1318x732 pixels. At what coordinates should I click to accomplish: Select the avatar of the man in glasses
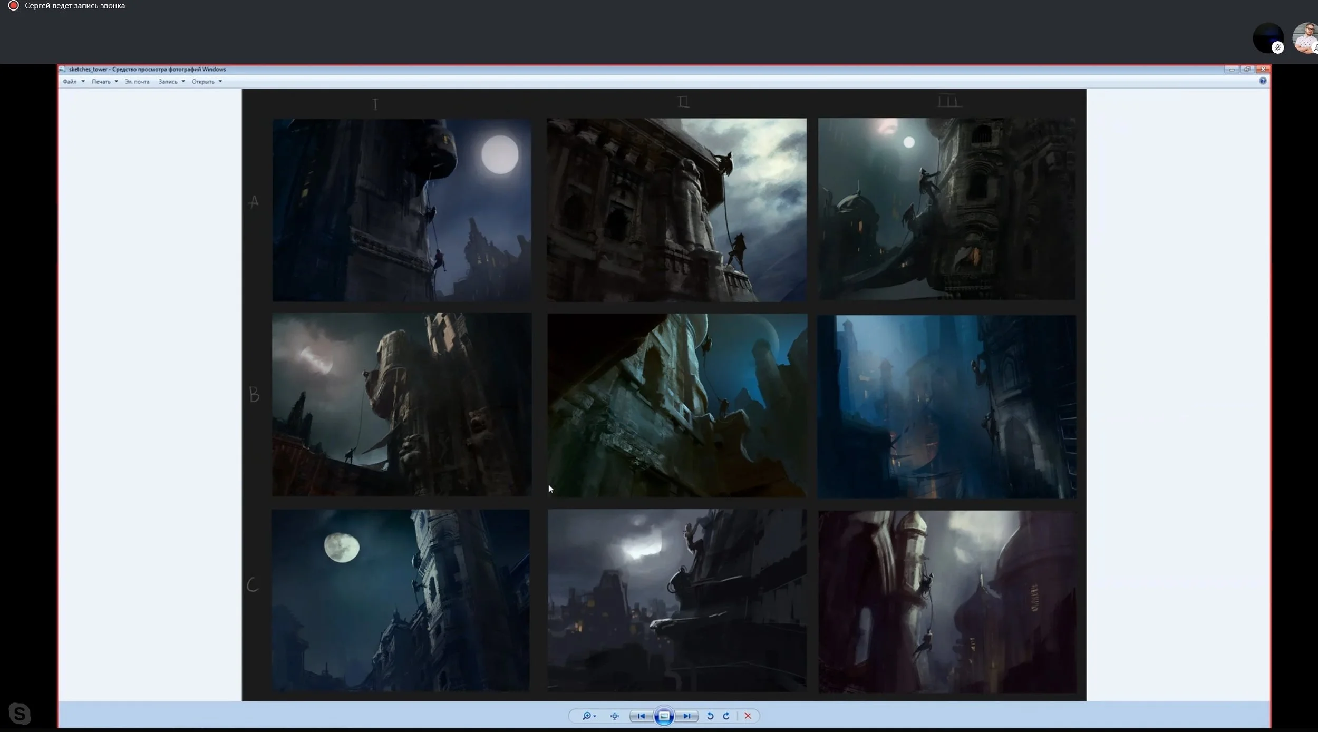pyautogui.click(x=1305, y=37)
